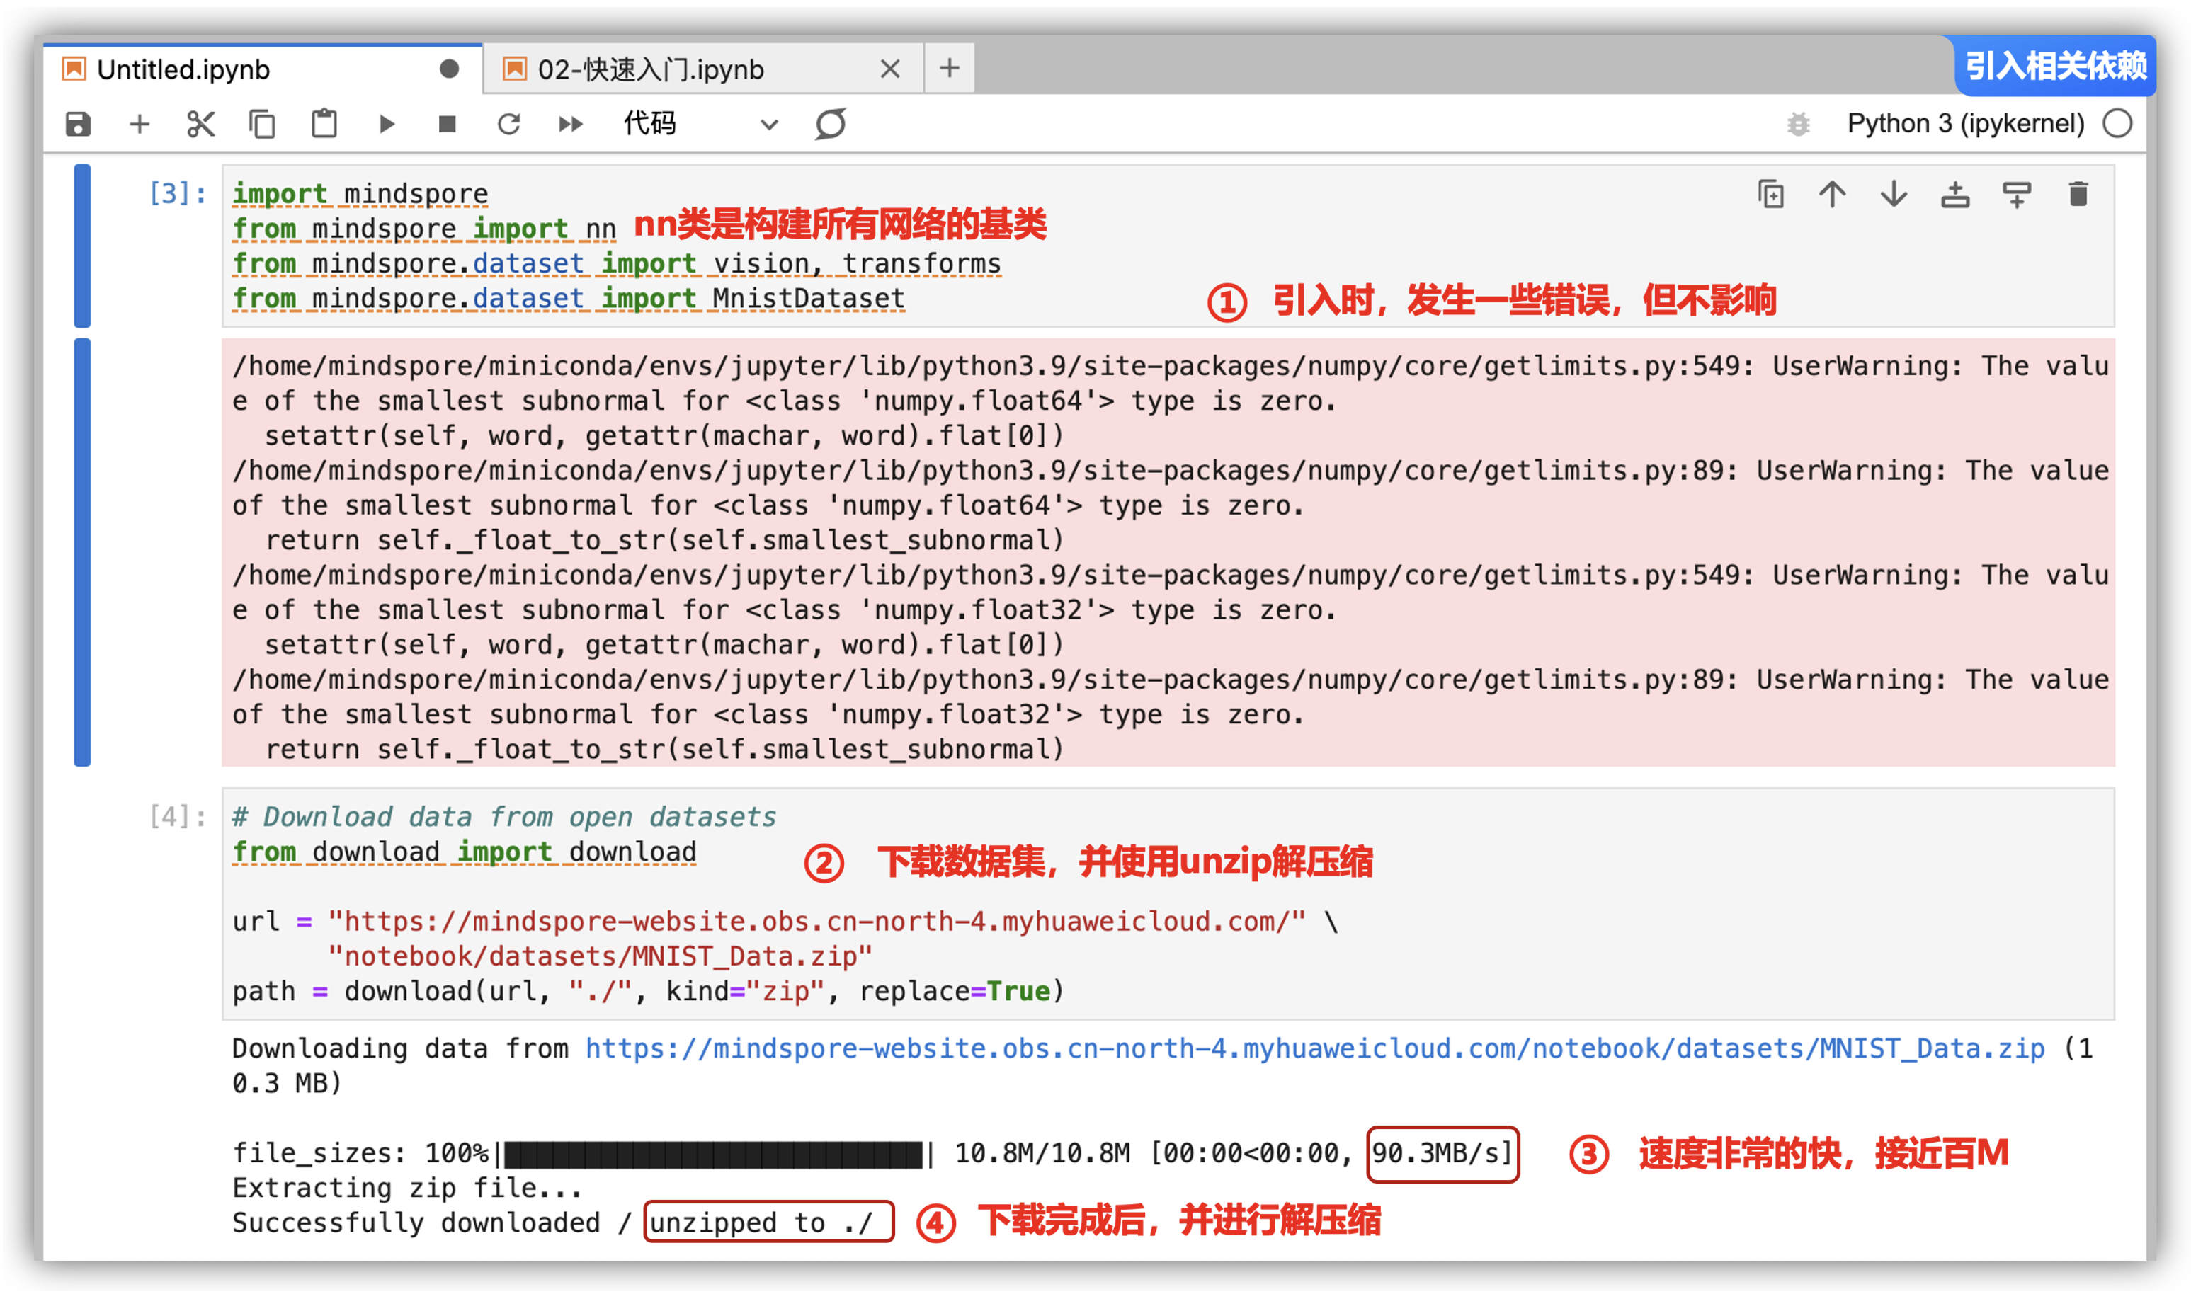
Task: Save the notebook with the disk icon
Action: click(x=78, y=124)
